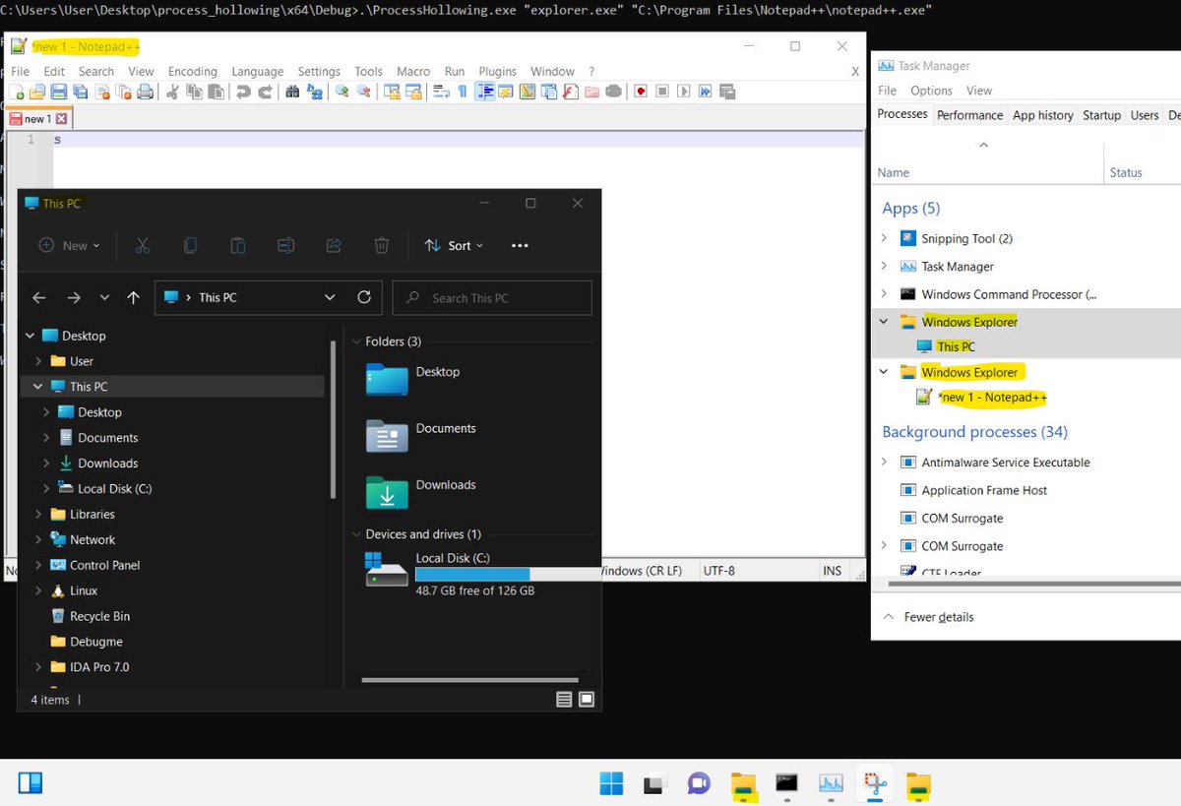Click the Folder as Workspace icon in Notepad++
This screenshot has width=1181, height=806.
[x=592, y=92]
